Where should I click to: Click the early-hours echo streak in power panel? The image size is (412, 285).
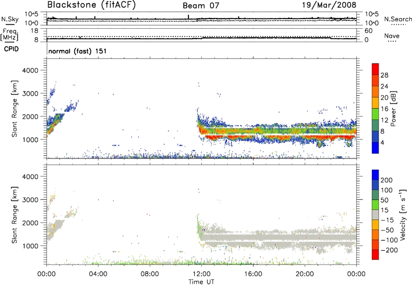pyautogui.click(x=55, y=123)
